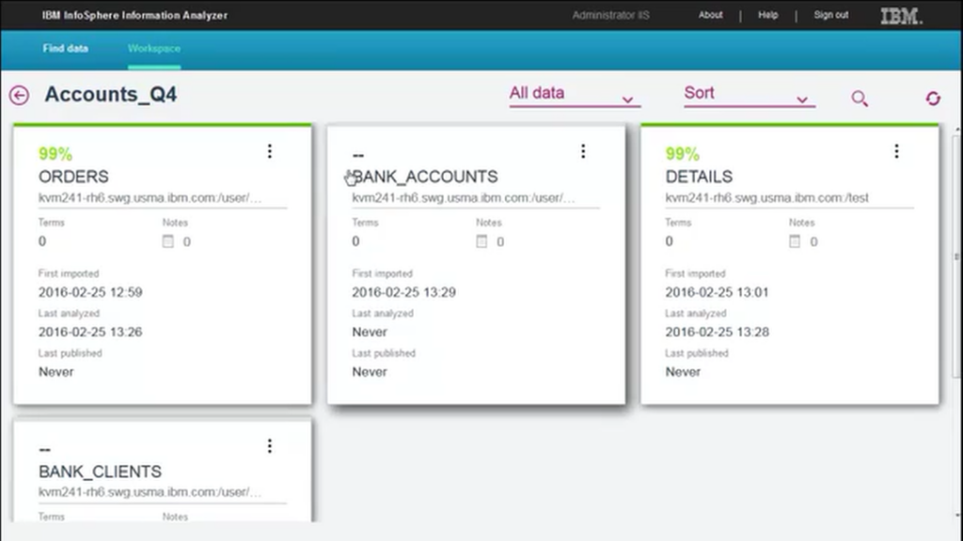Screen dimensions: 963x541
Task: Open the ORDERS card options menu
Action: (270, 151)
